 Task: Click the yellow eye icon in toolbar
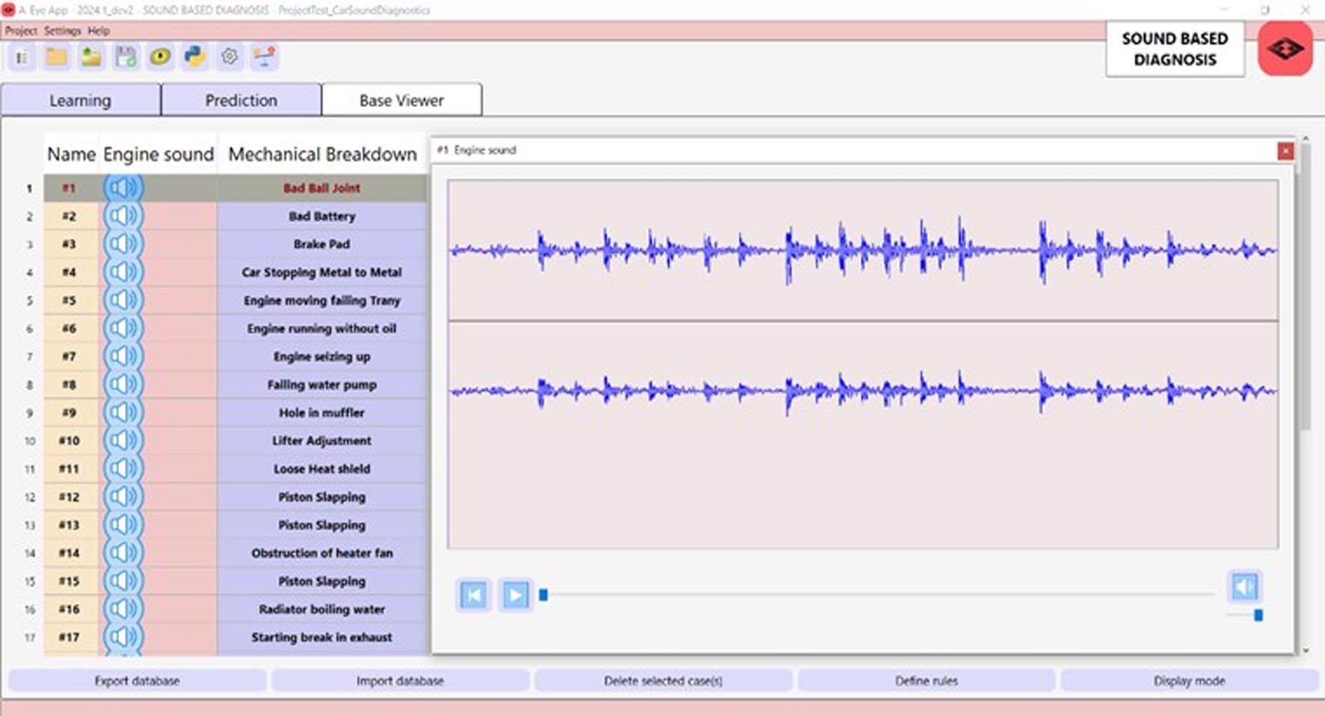pyautogui.click(x=160, y=57)
